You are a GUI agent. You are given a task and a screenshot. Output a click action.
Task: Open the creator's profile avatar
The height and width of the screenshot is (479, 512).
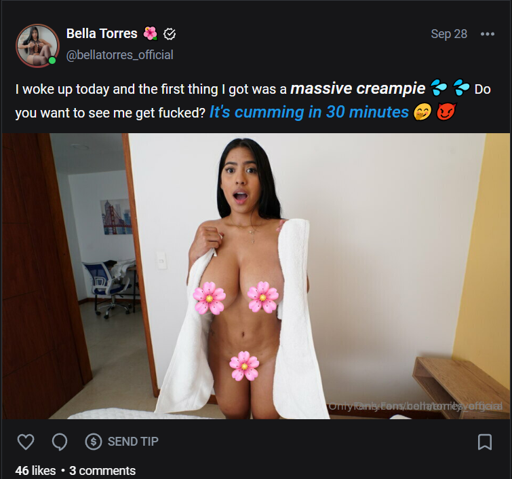coord(37,46)
